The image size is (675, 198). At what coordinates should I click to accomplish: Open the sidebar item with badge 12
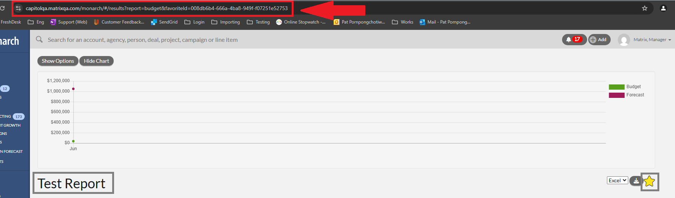tap(5, 89)
